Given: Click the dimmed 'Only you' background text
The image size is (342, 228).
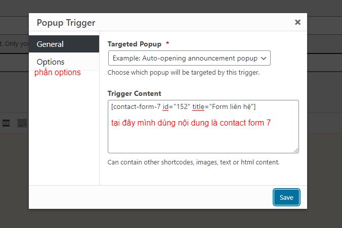Looking at the screenshot, I should [14, 43].
